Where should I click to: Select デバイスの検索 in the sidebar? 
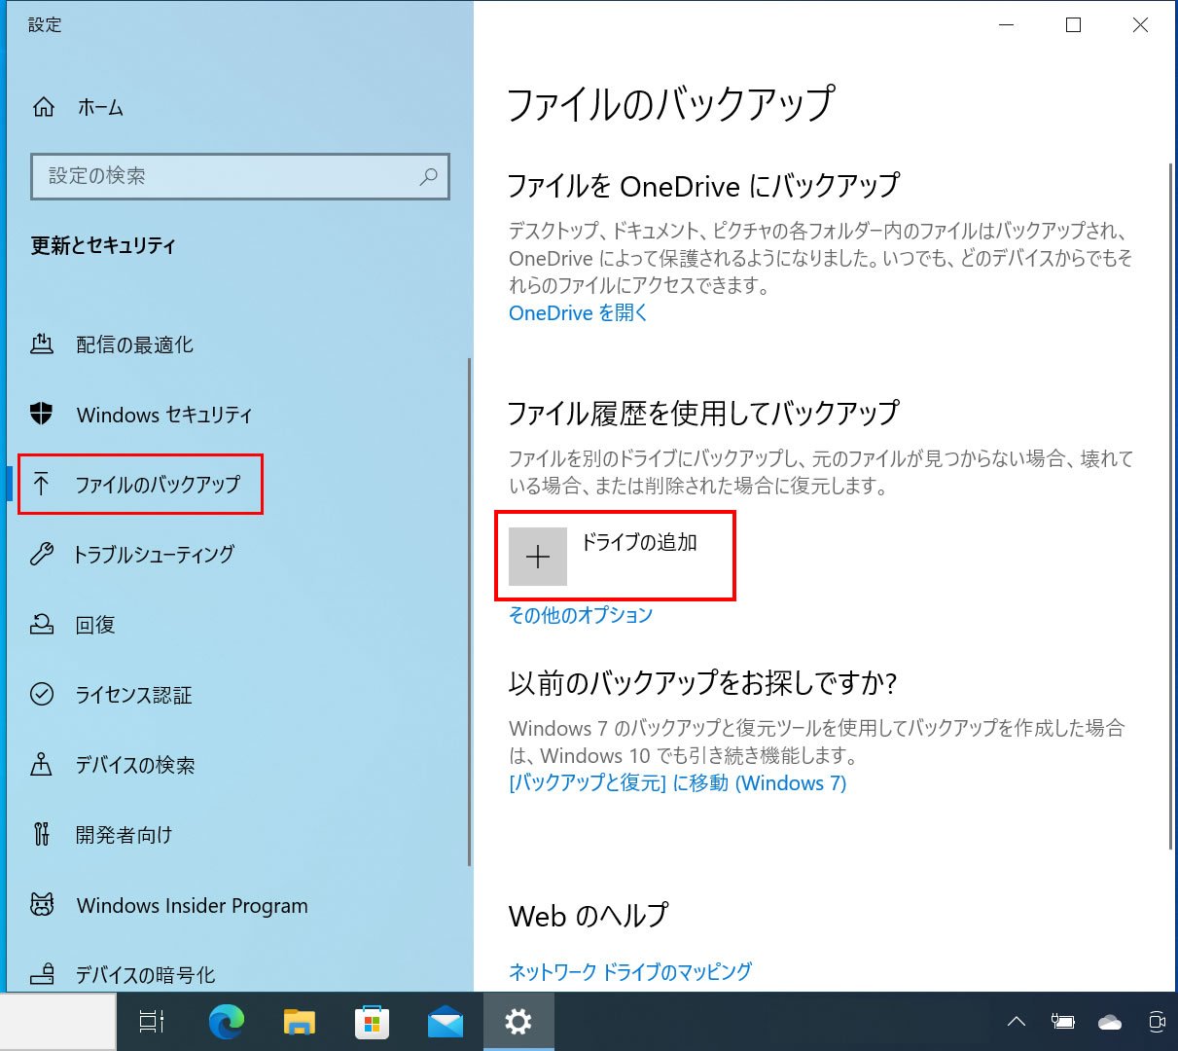tap(135, 765)
